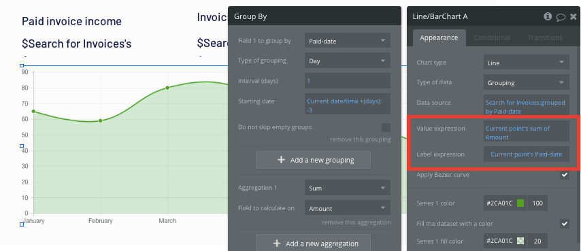581x251 pixels.
Task: Click the remove this aggregation link
Action: [x=356, y=222]
